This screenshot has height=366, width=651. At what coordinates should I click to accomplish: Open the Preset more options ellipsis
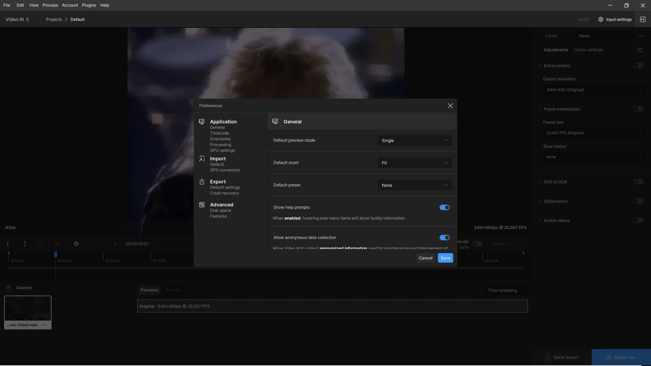click(x=641, y=36)
